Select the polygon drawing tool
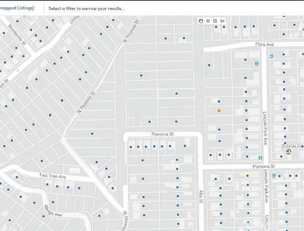Image resolution: width=304 pixels, height=231 pixels. click(x=222, y=21)
